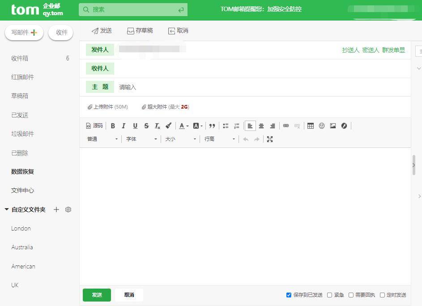Open the emoji picker

322,126
